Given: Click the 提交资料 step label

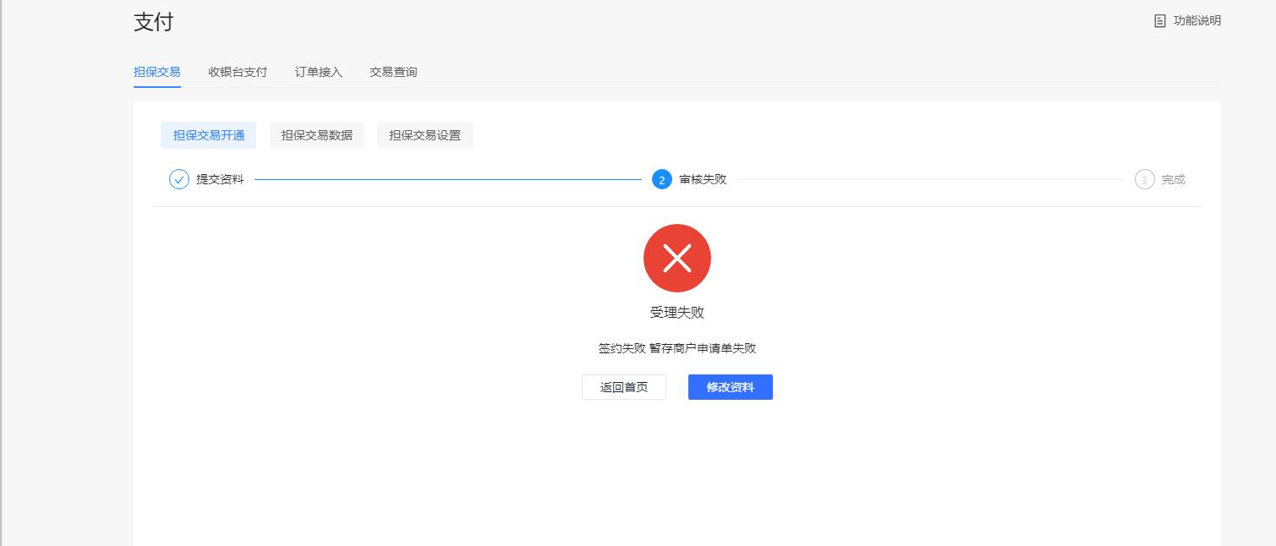Looking at the screenshot, I should click(x=220, y=179).
